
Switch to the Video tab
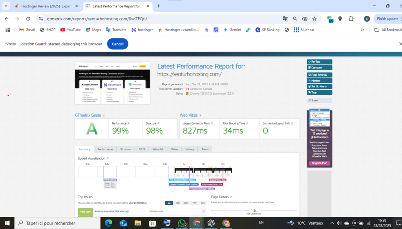click(x=174, y=149)
